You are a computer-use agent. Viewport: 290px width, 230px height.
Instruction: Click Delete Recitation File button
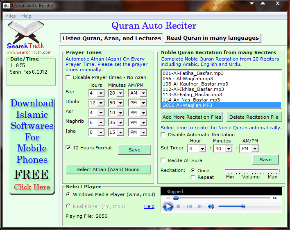click(254, 117)
